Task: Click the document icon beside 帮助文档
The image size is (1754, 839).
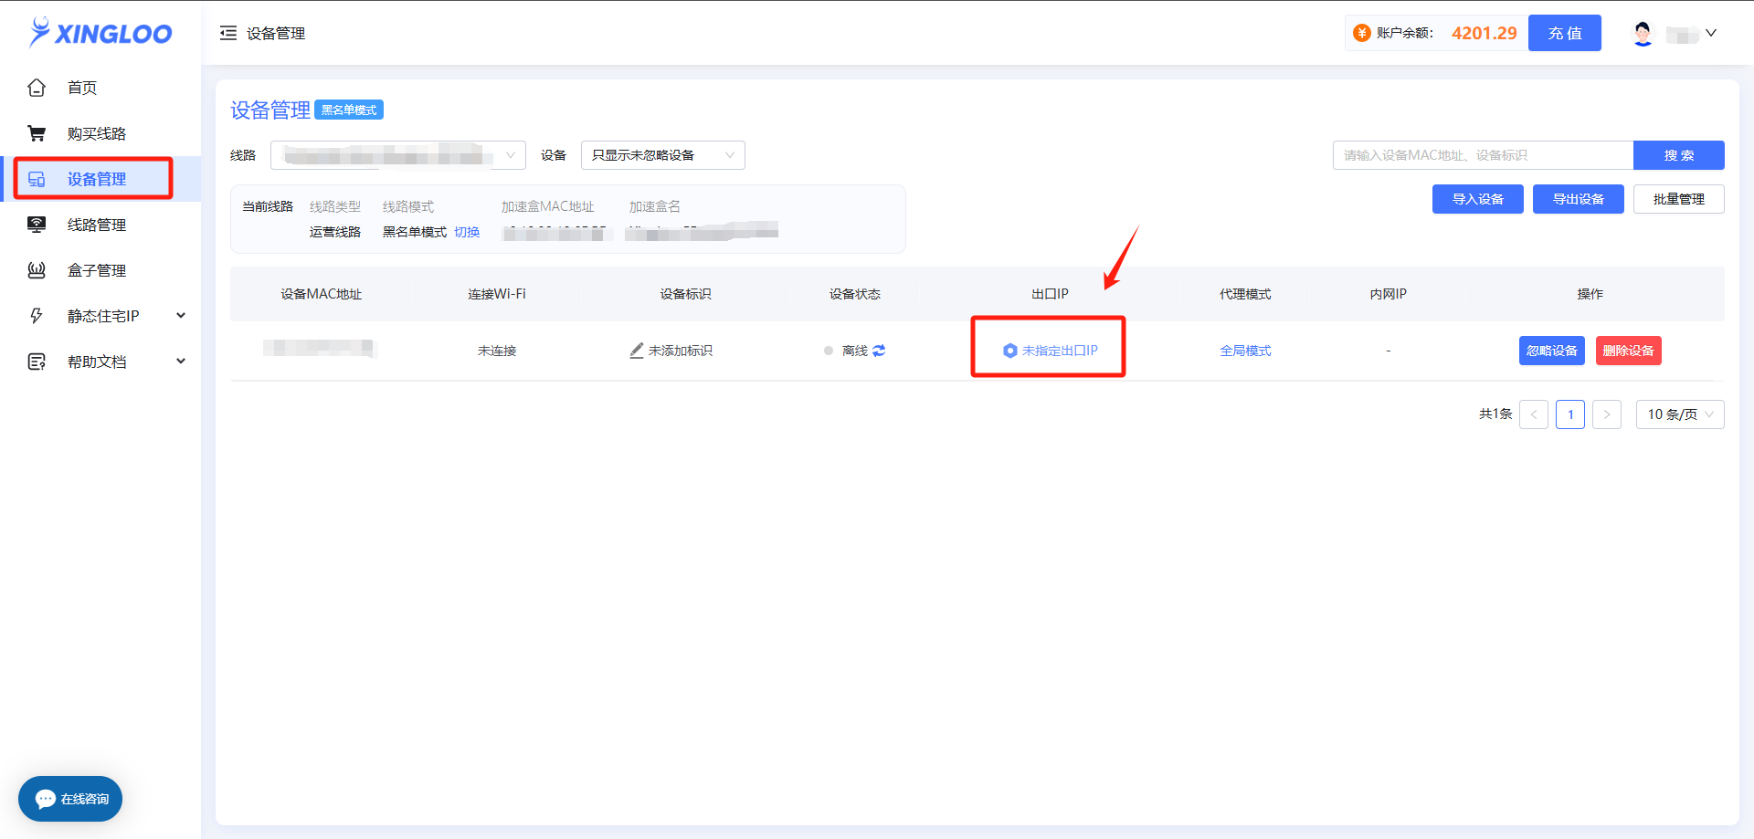Action: click(37, 362)
